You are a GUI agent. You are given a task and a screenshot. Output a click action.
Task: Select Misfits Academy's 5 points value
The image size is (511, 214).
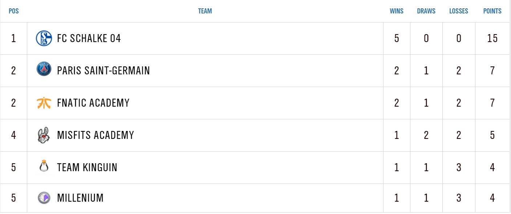492,135
